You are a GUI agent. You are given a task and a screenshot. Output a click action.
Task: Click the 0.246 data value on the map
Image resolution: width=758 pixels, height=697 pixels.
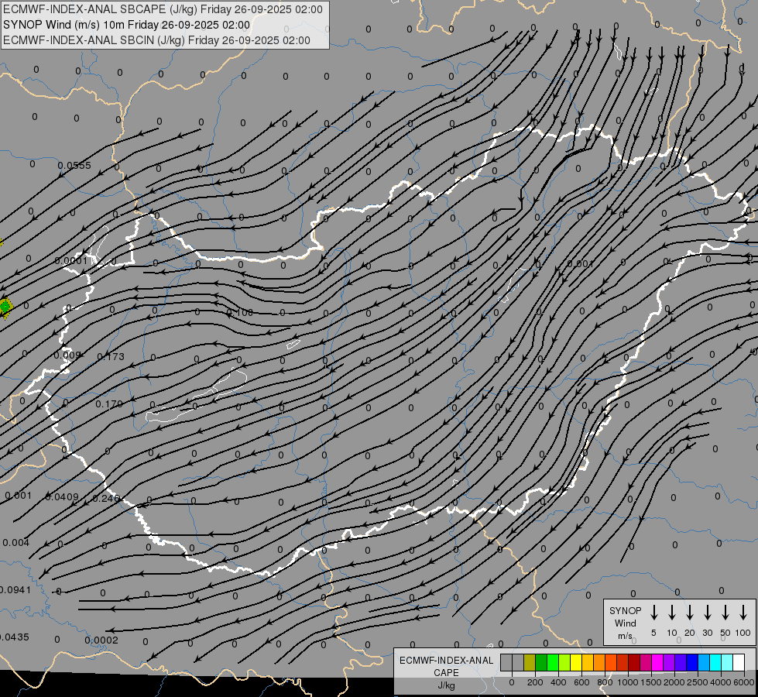[x=106, y=498]
